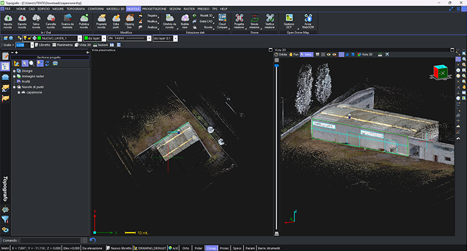This screenshot has width=467, height=251.
Task: Toggle Orto mode in the status bar
Action: (x=185, y=248)
